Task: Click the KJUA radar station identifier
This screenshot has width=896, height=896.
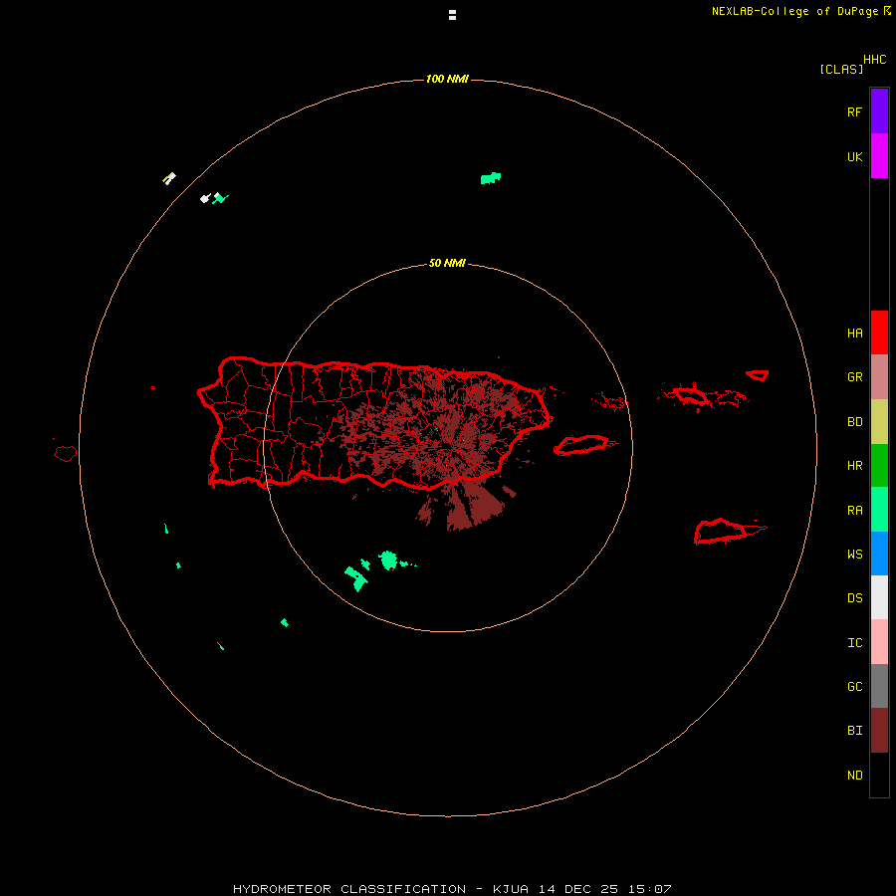Action: [511, 889]
